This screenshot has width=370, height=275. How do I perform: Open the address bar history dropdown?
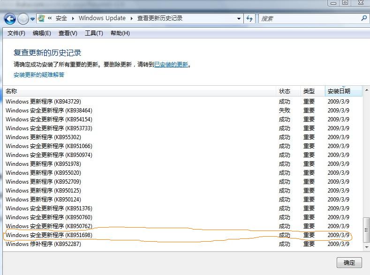(x=239, y=19)
